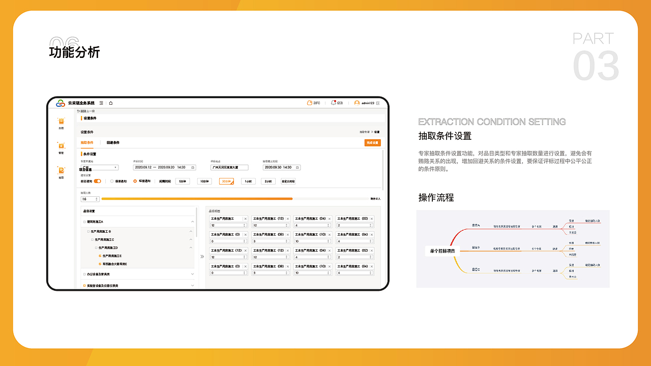651x366 pixels.
Task: Click the 返回上一级 back arrow
Action: [x=78, y=111]
